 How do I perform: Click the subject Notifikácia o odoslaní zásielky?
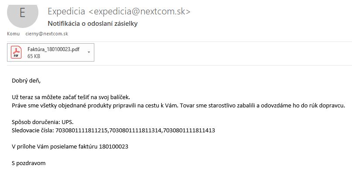point(93,24)
